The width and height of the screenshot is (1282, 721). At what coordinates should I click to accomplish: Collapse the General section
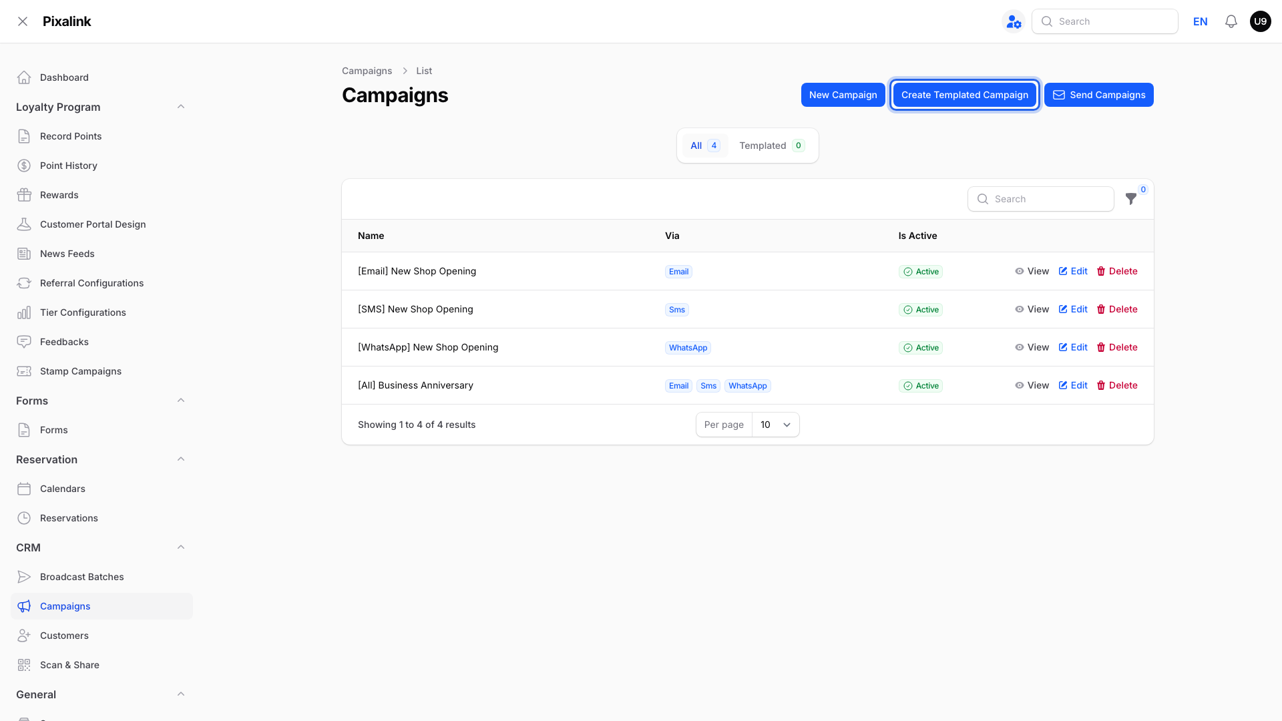click(181, 694)
